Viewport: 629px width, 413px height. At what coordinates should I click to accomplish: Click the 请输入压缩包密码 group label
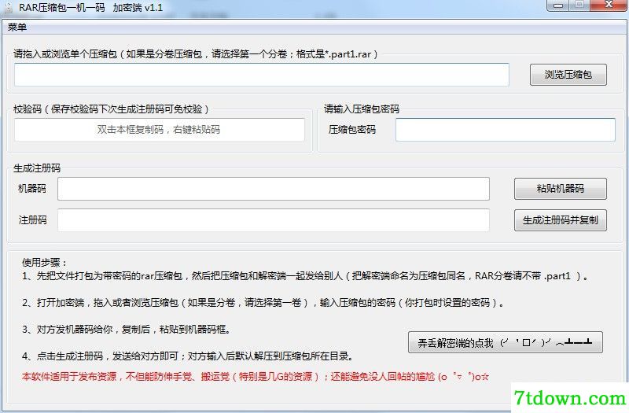[362, 109]
